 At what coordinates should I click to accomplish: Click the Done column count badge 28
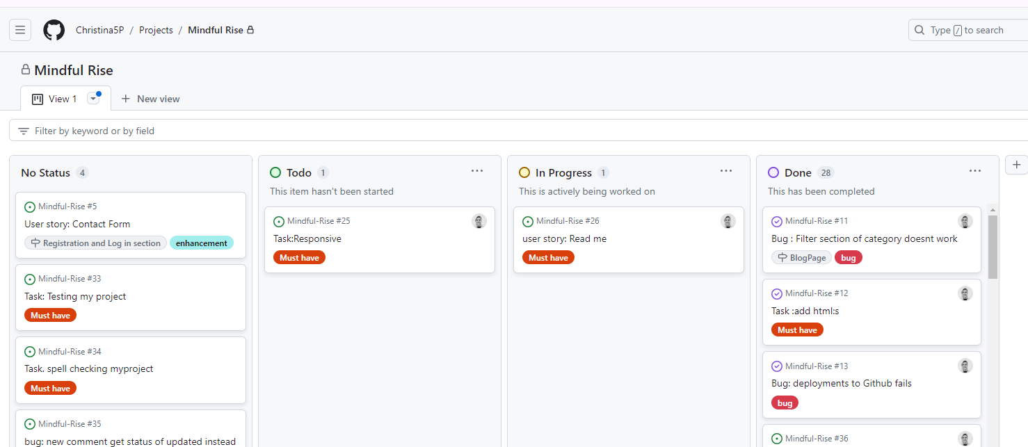click(826, 172)
